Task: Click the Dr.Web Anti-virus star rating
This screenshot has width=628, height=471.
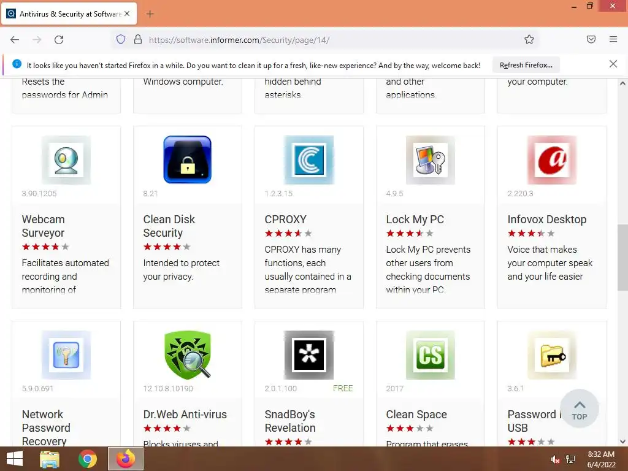Action: pos(167,428)
